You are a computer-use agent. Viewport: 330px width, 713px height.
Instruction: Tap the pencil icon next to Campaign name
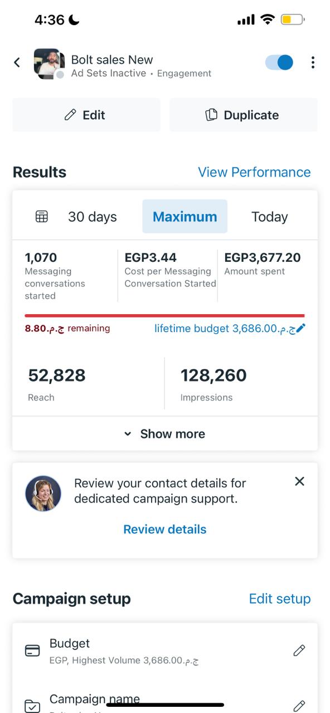click(299, 706)
